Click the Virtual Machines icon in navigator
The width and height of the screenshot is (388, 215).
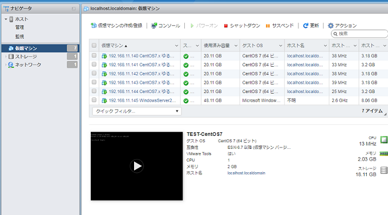11,48
